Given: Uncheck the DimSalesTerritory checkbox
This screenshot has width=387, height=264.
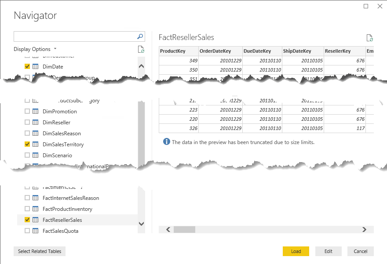Looking at the screenshot, I should coord(27,145).
